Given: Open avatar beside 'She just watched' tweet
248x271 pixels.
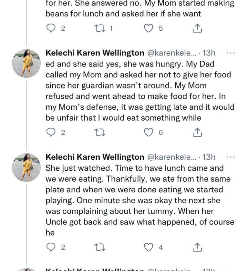Looking at the screenshot, I should (26, 167).
